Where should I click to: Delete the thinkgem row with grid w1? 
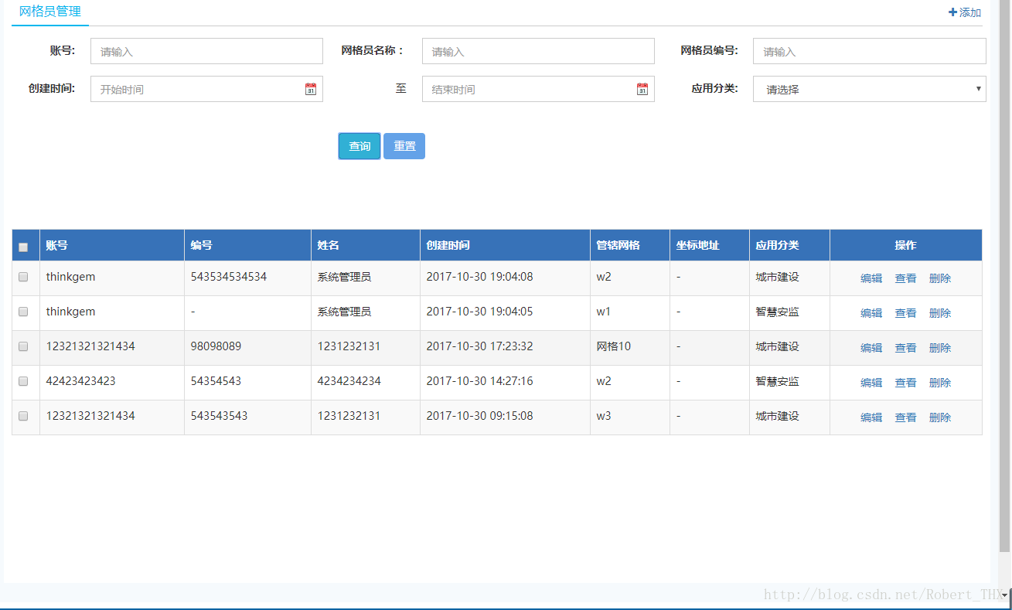[940, 313]
